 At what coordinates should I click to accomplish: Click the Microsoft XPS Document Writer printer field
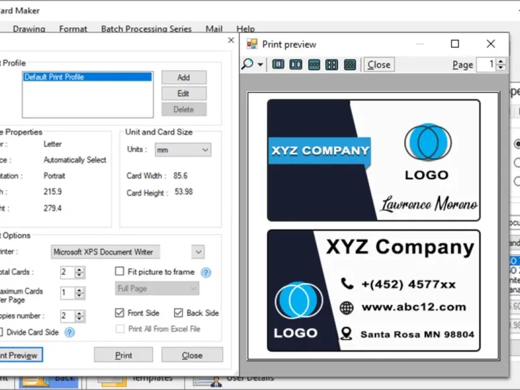click(x=105, y=252)
